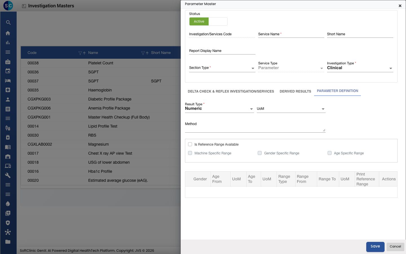Open the medicine bottle icon in the sidebar
This screenshot has width=406, height=254.
point(8,137)
